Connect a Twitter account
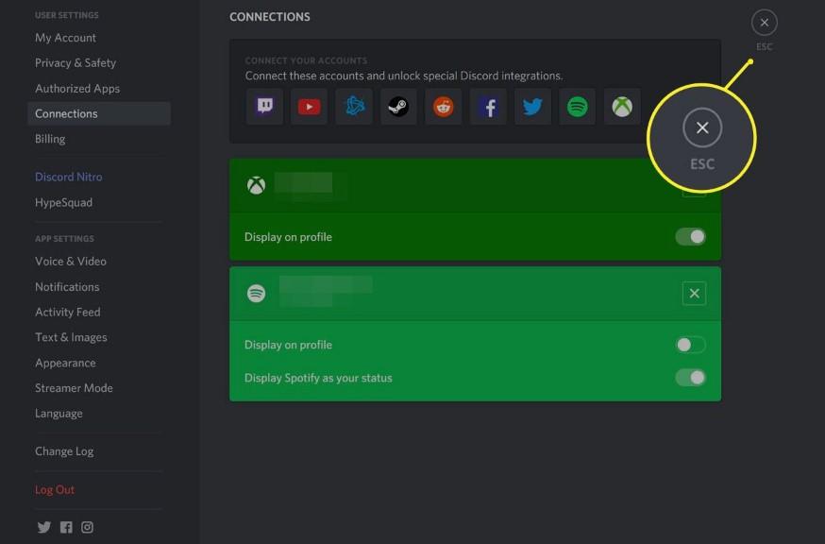The width and height of the screenshot is (825, 544). [532, 107]
